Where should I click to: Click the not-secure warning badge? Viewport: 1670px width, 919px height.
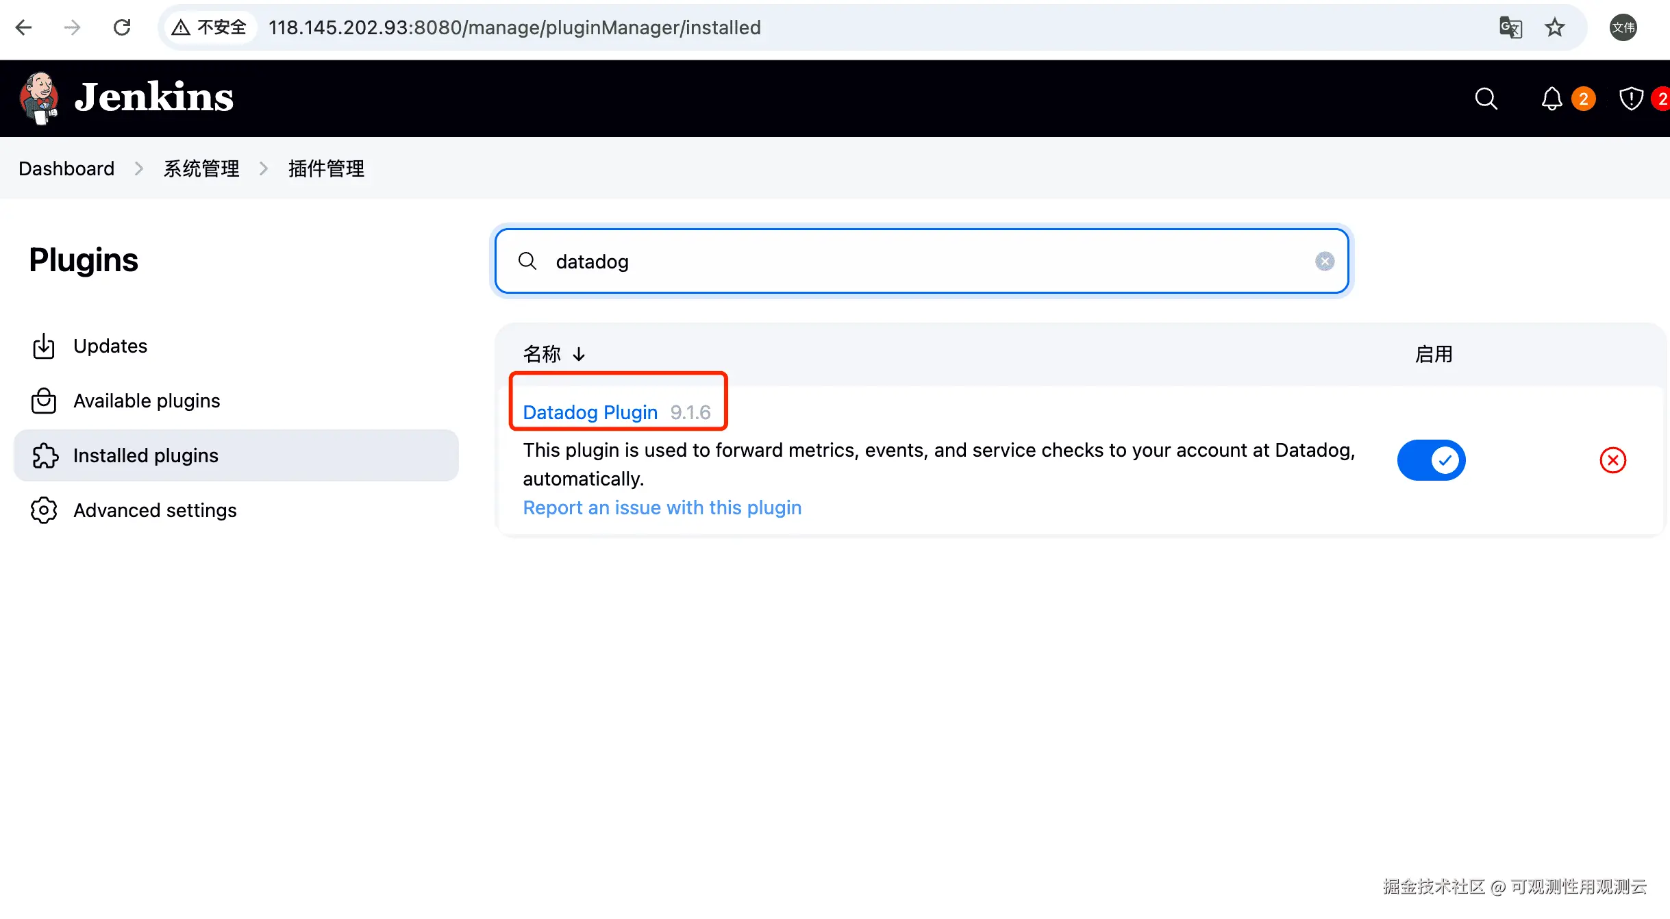[x=209, y=27]
